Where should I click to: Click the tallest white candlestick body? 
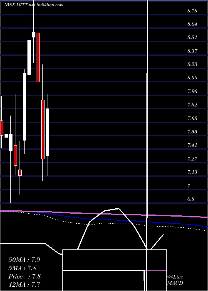pos(25,107)
